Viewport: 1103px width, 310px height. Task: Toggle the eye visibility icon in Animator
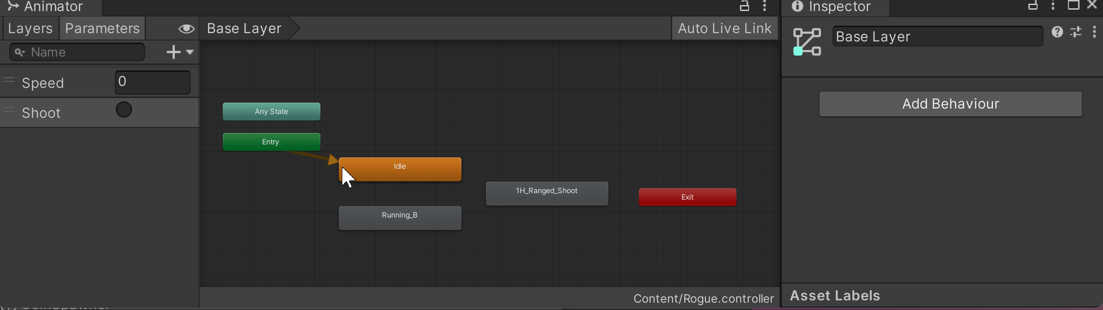[186, 29]
